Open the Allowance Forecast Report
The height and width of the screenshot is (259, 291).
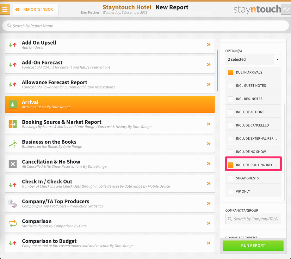tap(110, 84)
